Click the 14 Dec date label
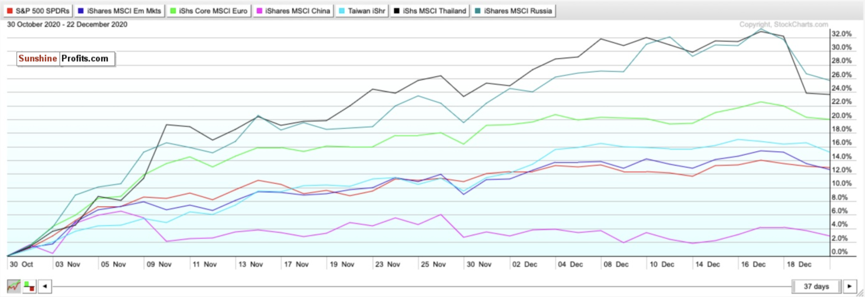The height and width of the screenshot is (297, 865). (x=708, y=264)
